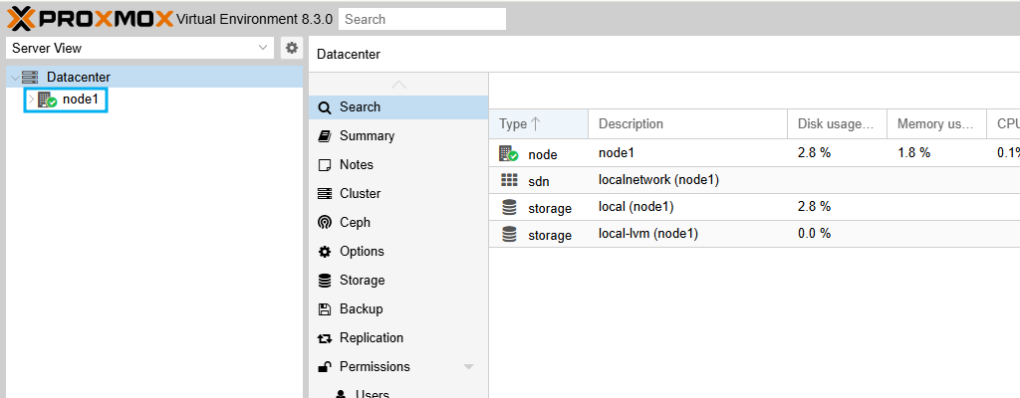
Task: Click the Proxmox logo
Action: click(x=91, y=19)
